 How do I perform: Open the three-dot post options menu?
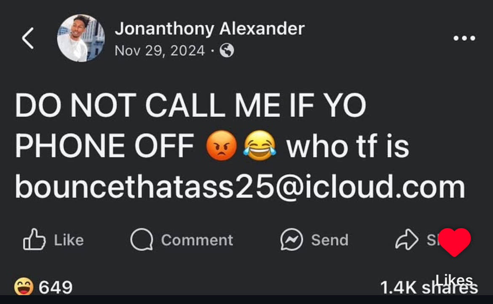coord(464,38)
